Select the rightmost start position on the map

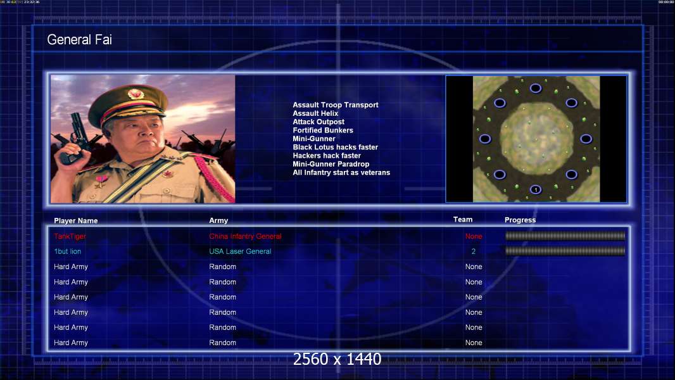click(x=586, y=139)
